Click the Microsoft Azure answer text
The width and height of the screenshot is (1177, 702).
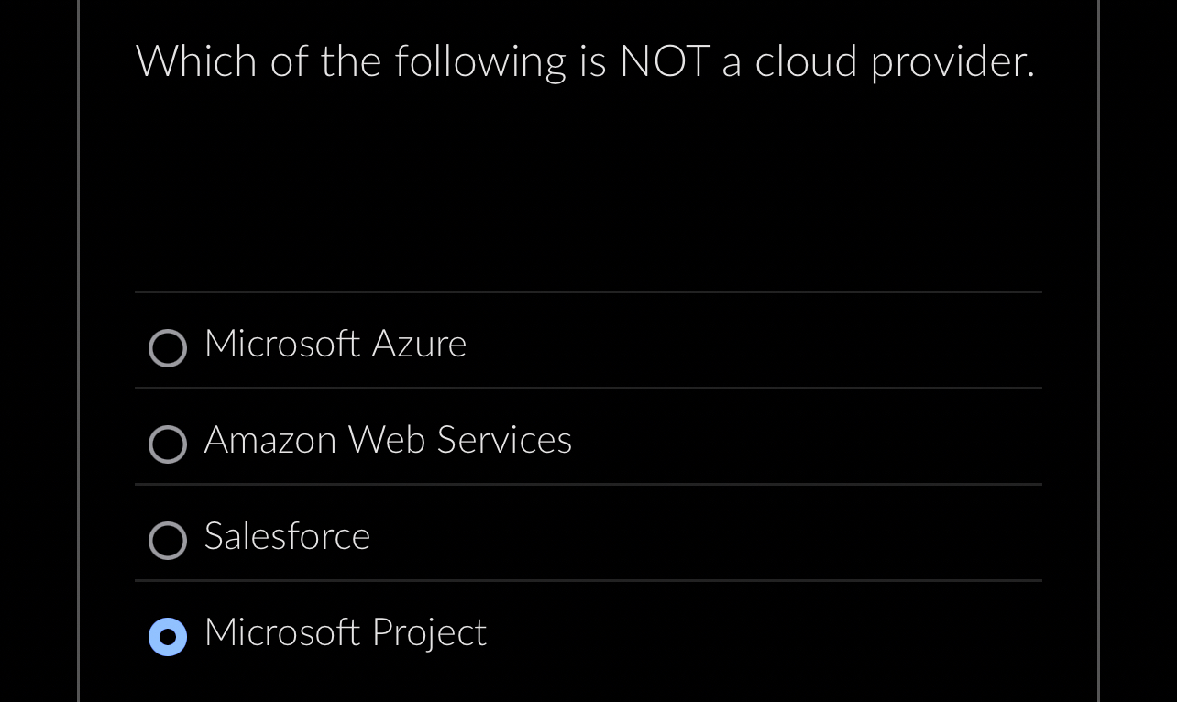point(335,346)
